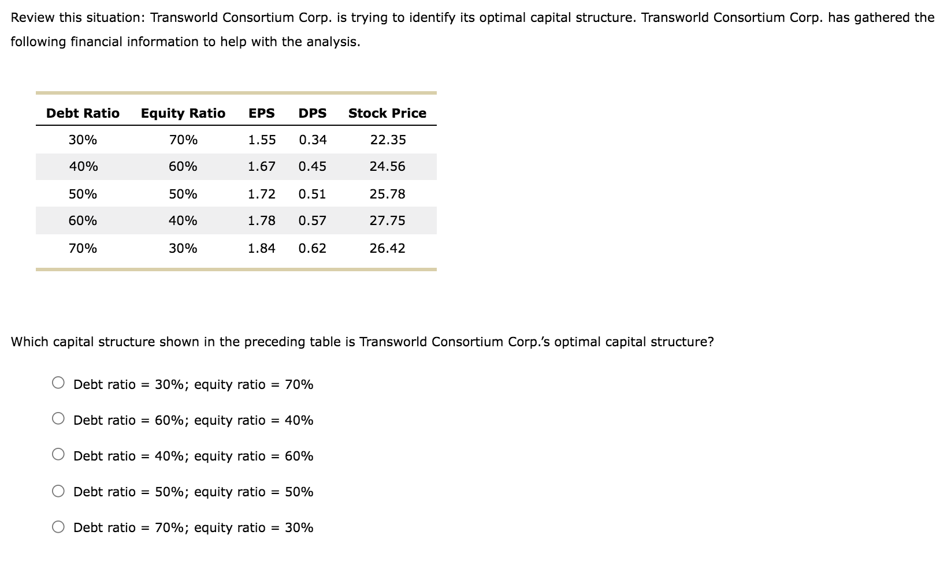Click the Stock Price column header
951x569 pixels.
[387, 113]
